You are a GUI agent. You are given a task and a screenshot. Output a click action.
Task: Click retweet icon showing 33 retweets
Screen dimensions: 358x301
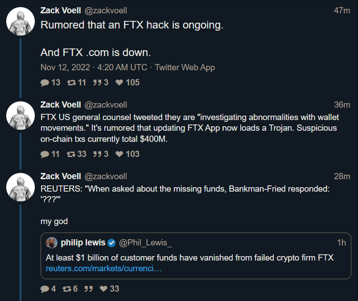point(71,154)
